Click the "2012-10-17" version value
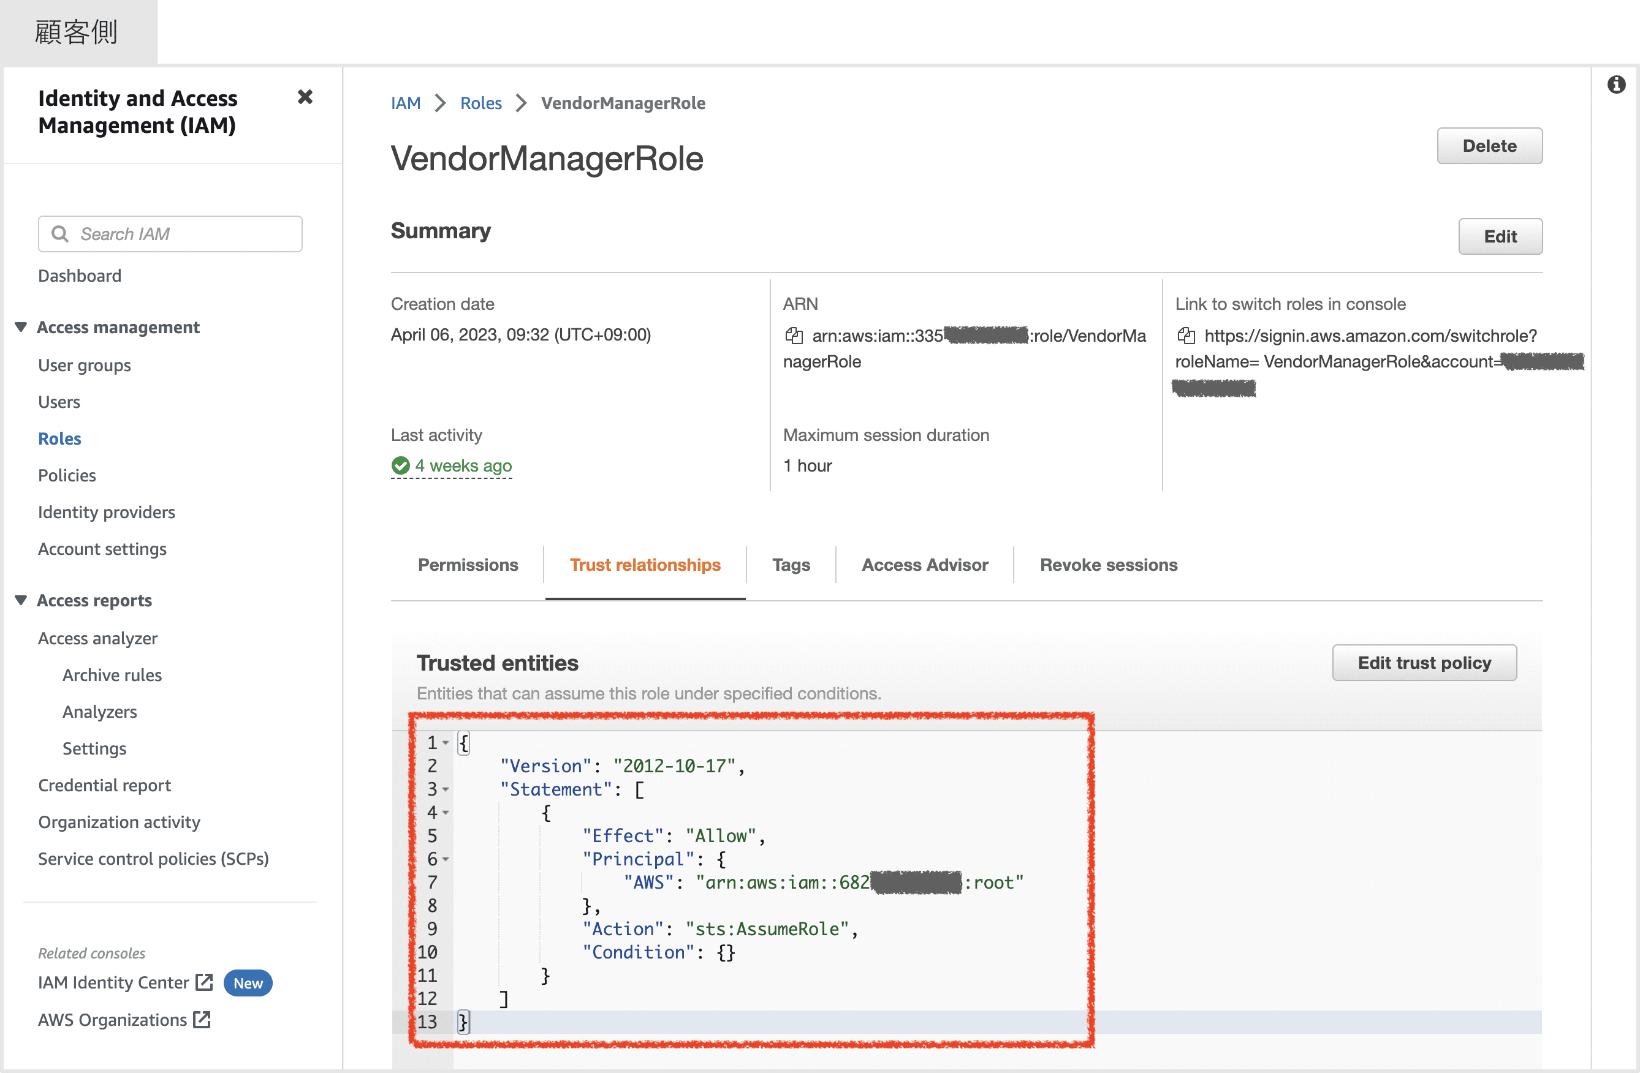This screenshot has width=1640, height=1073. [675, 766]
